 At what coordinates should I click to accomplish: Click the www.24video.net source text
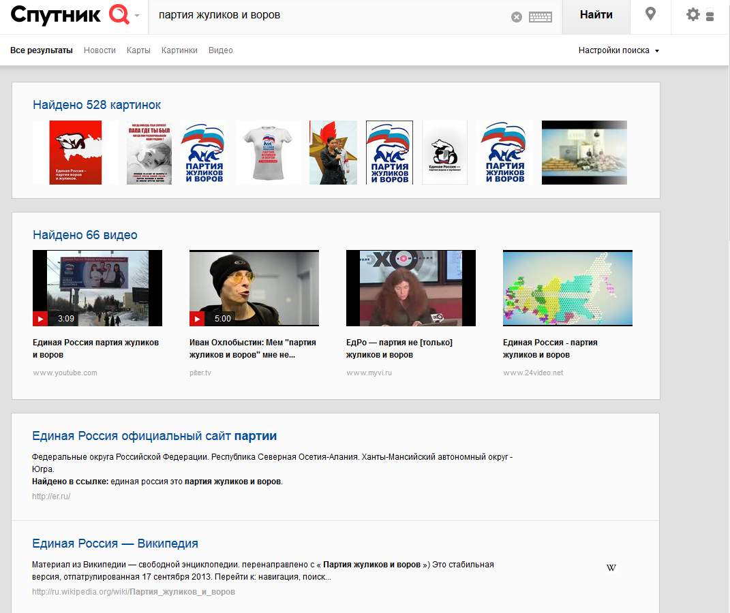click(x=533, y=373)
